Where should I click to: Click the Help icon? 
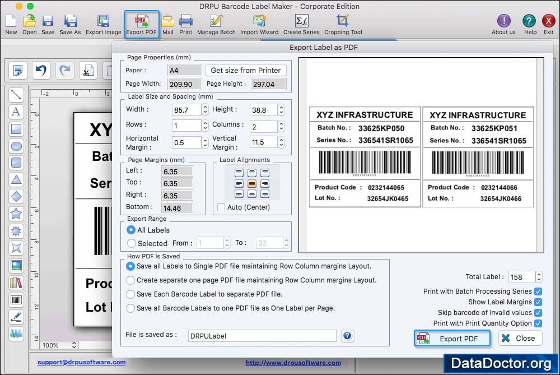coord(529,25)
